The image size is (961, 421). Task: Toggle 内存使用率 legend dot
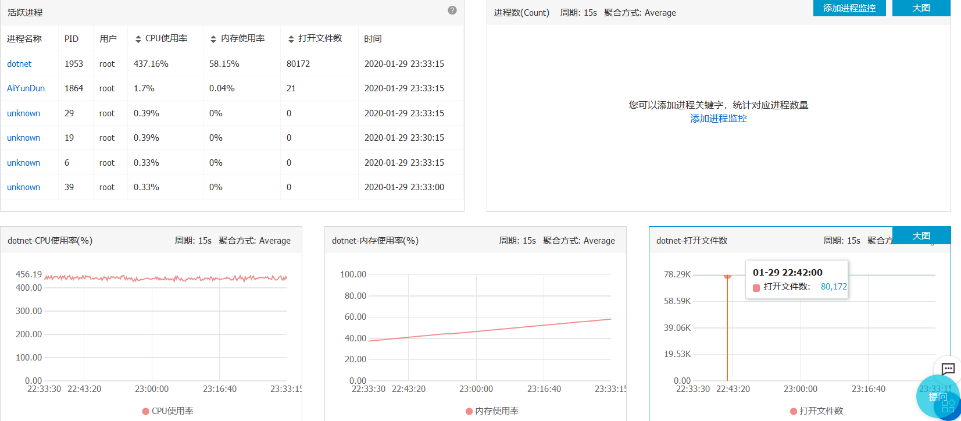[x=469, y=411]
